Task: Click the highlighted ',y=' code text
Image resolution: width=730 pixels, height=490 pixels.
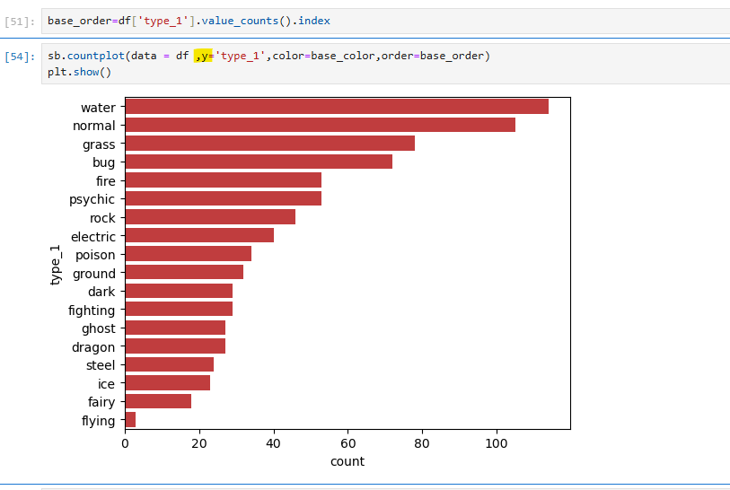Action: tap(204, 56)
